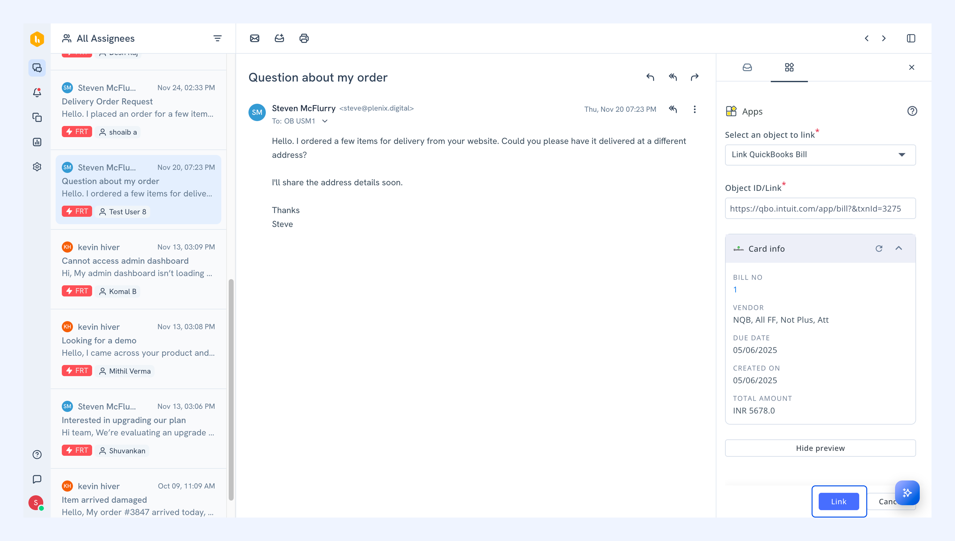Refresh the Card info panel
The height and width of the screenshot is (541, 955).
click(x=879, y=249)
